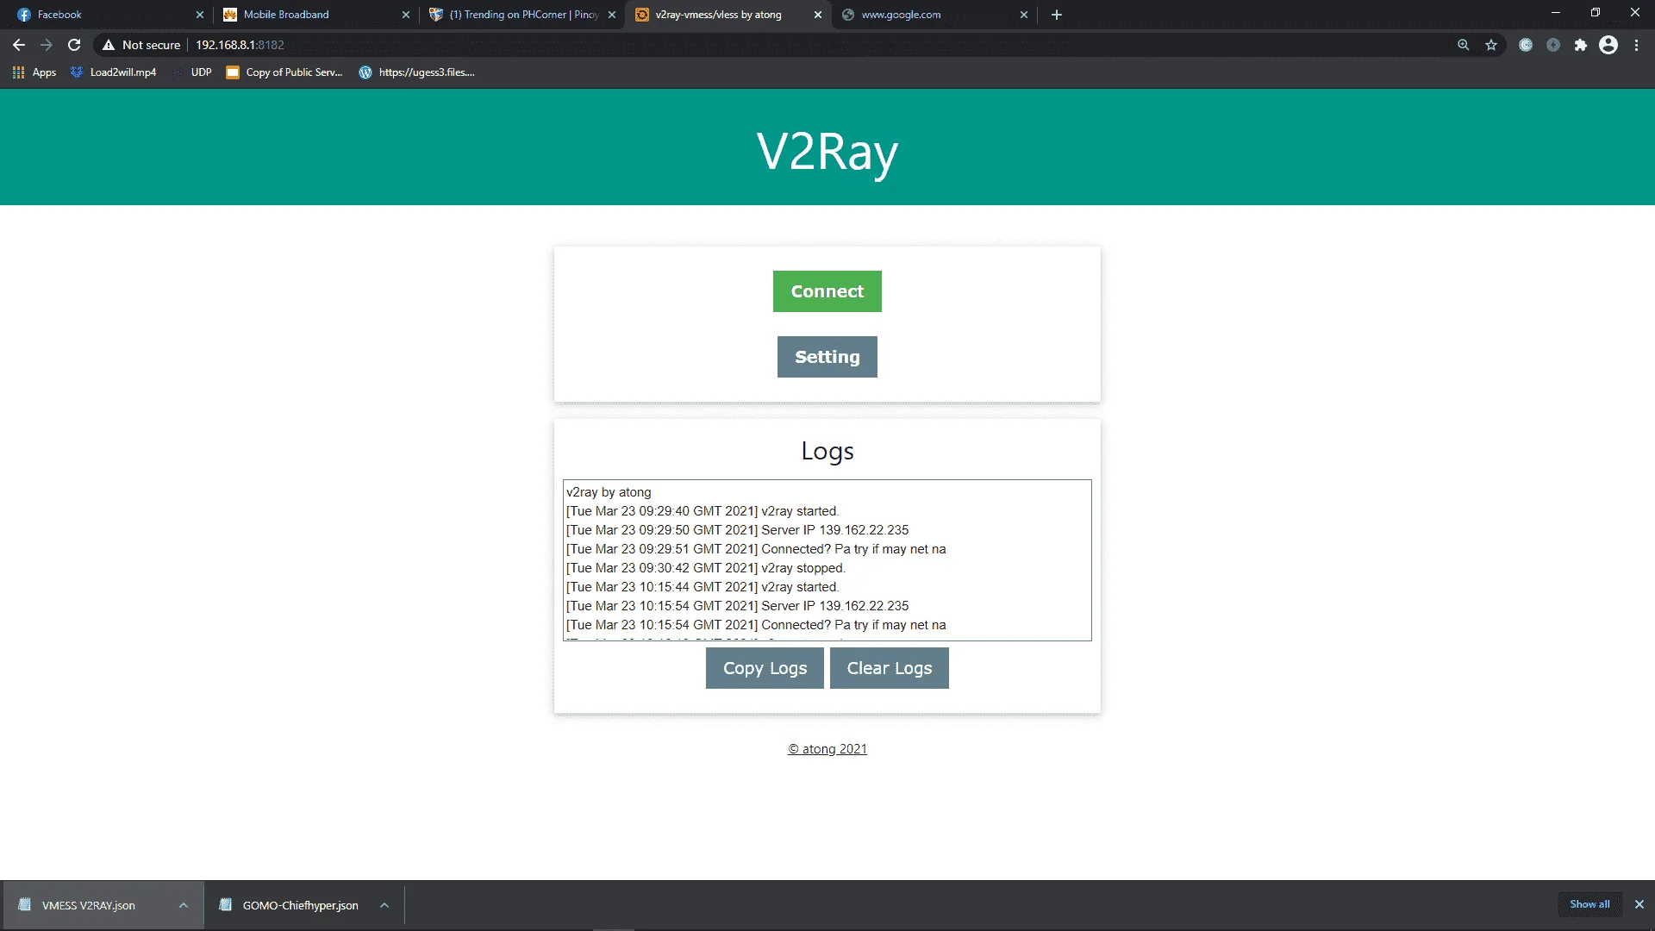The width and height of the screenshot is (1655, 931).
Task: Click the Mobile Broadband tab favicon
Action: click(230, 15)
